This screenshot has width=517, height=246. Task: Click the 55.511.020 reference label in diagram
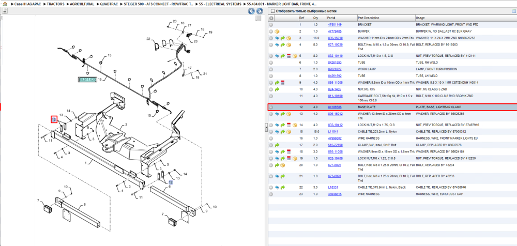click(88, 80)
